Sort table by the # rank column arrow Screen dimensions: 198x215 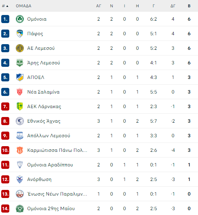click(x=5, y=6)
